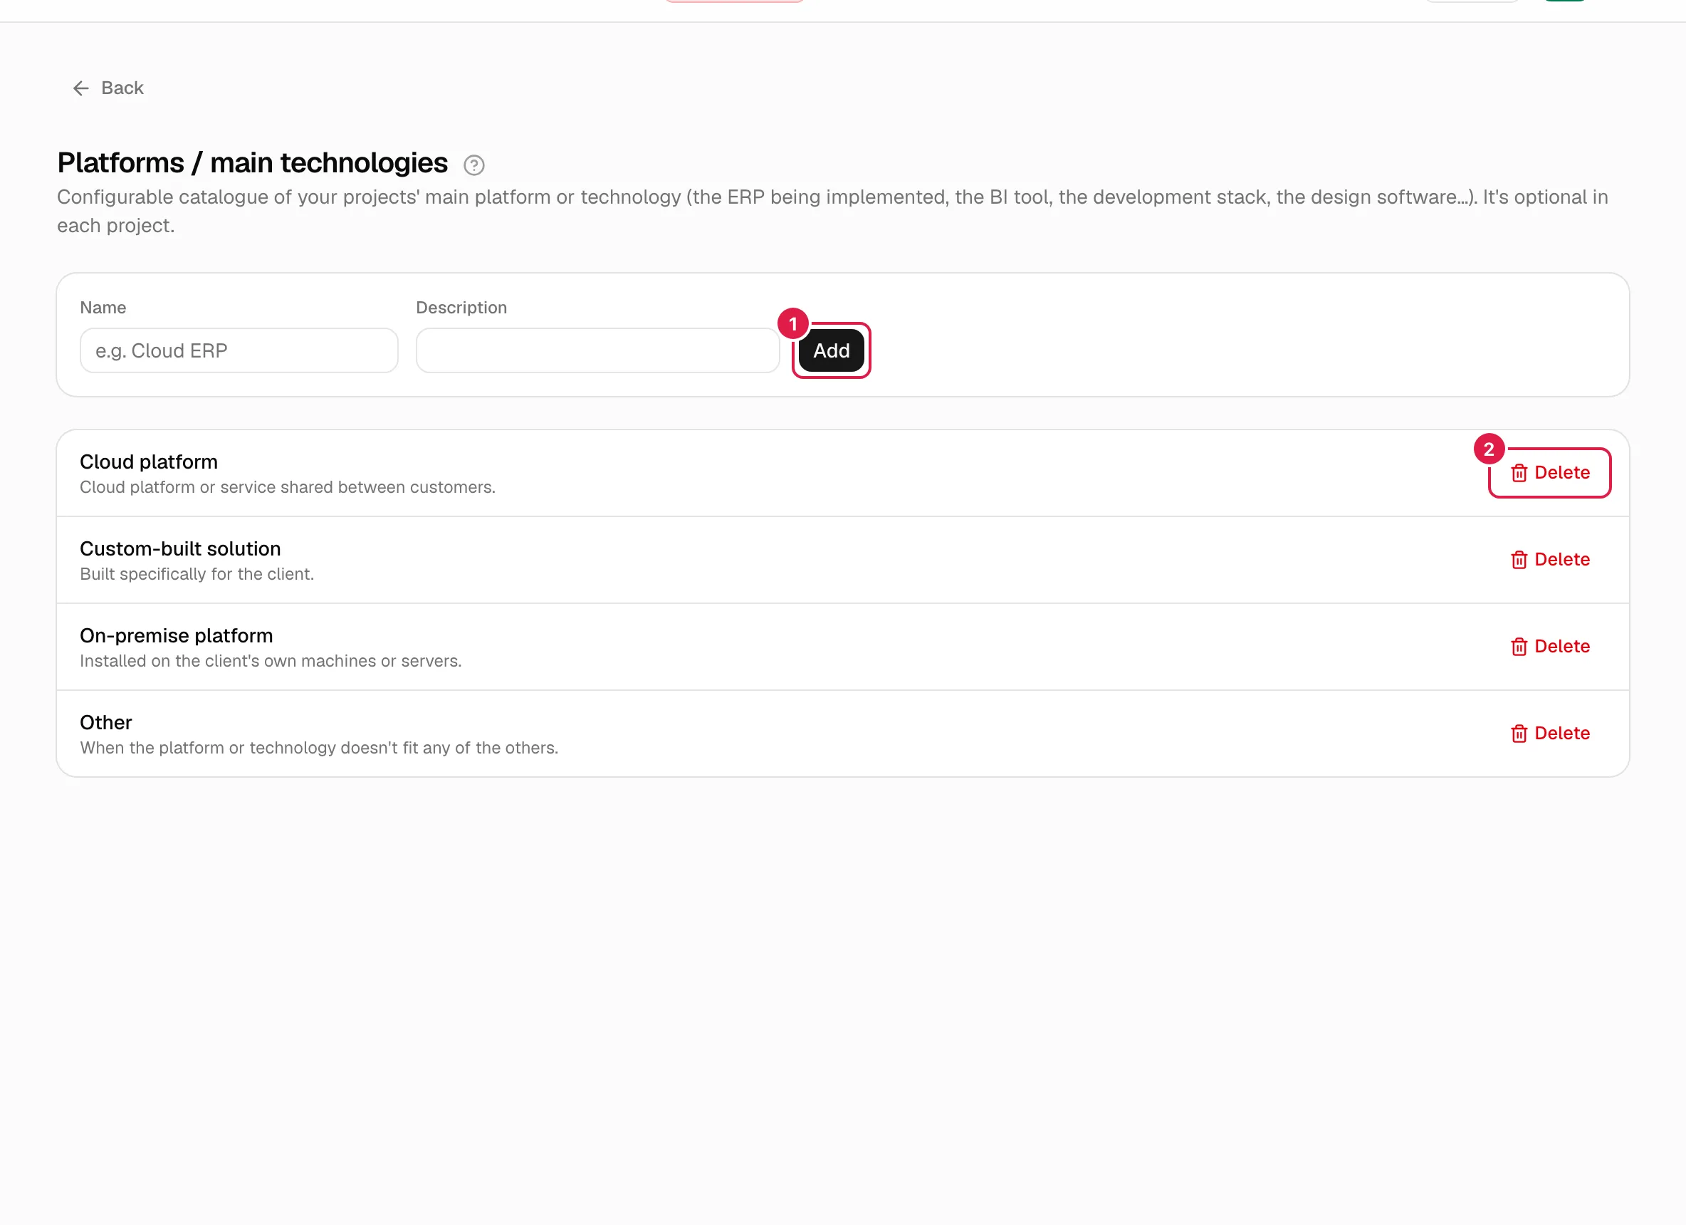Image resolution: width=1686 pixels, height=1225 pixels.
Task: Open the help question mark icon
Action: pyautogui.click(x=473, y=165)
